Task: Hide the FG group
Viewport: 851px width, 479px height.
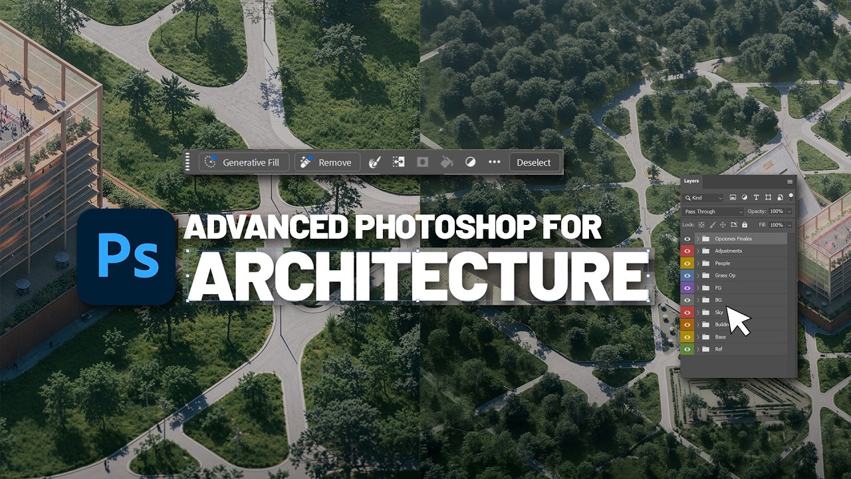Action: 687,288
